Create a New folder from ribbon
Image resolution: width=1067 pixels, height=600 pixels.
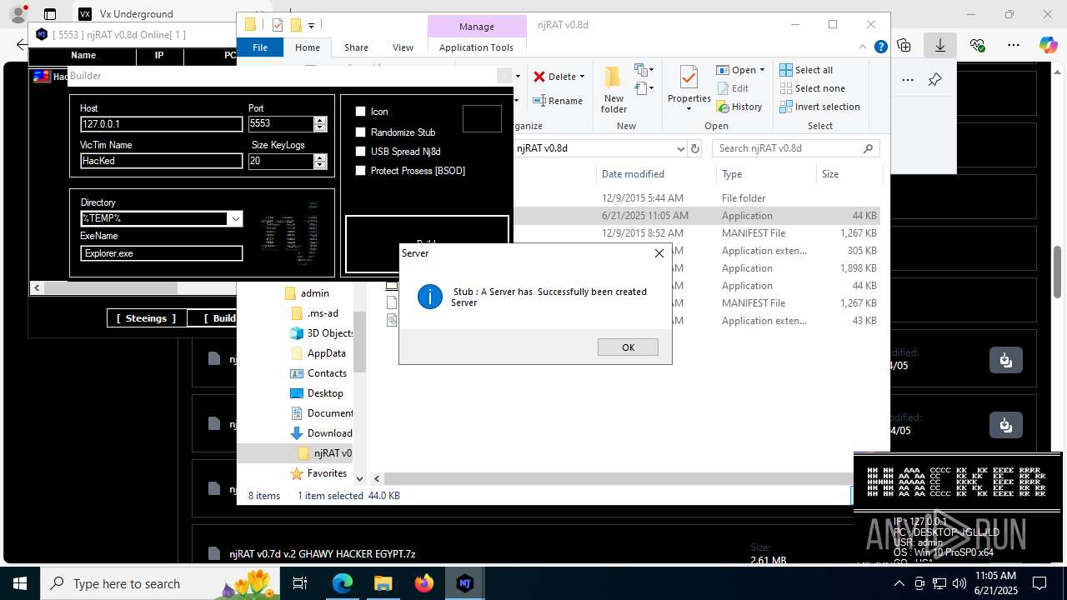pyautogui.click(x=614, y=90)
